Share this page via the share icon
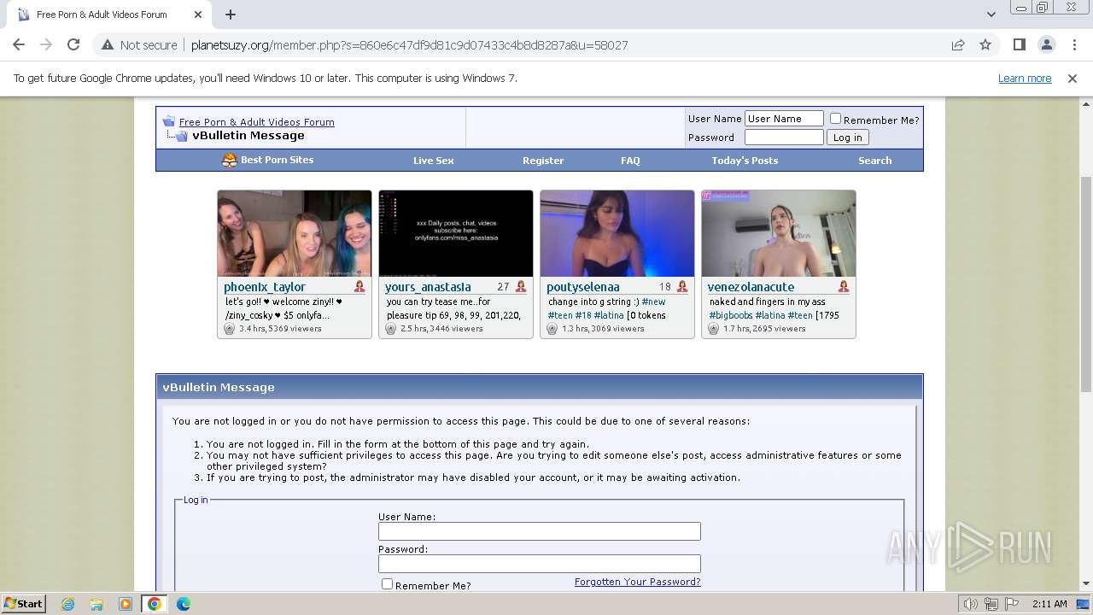 [x=958, y=44]
